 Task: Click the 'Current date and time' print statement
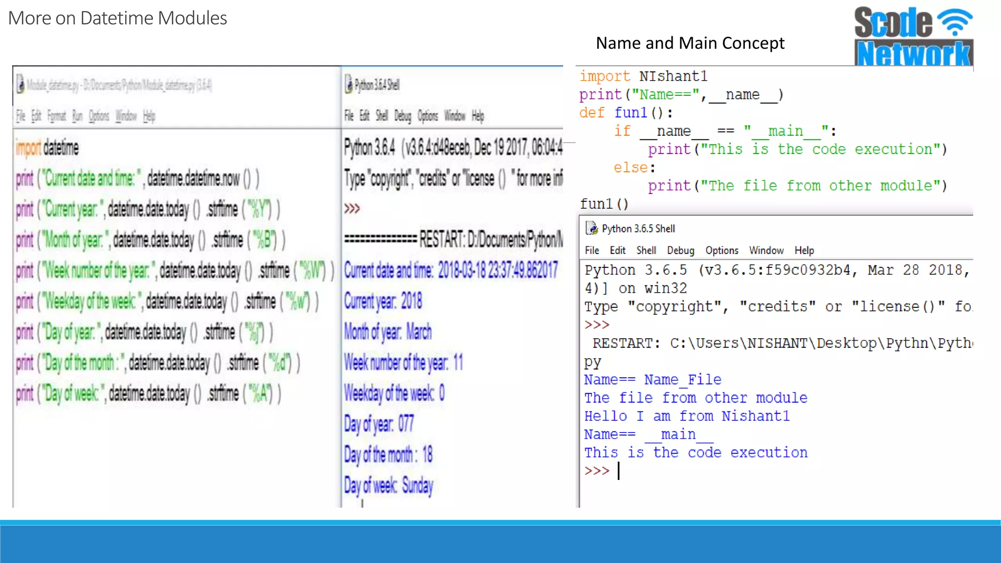(137, 178)
